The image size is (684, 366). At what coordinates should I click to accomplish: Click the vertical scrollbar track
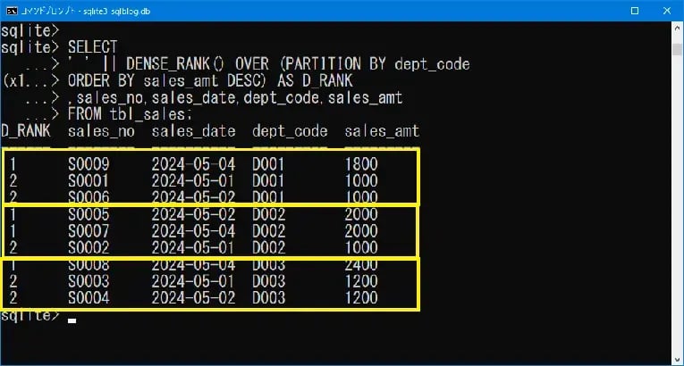coord(674,223)
